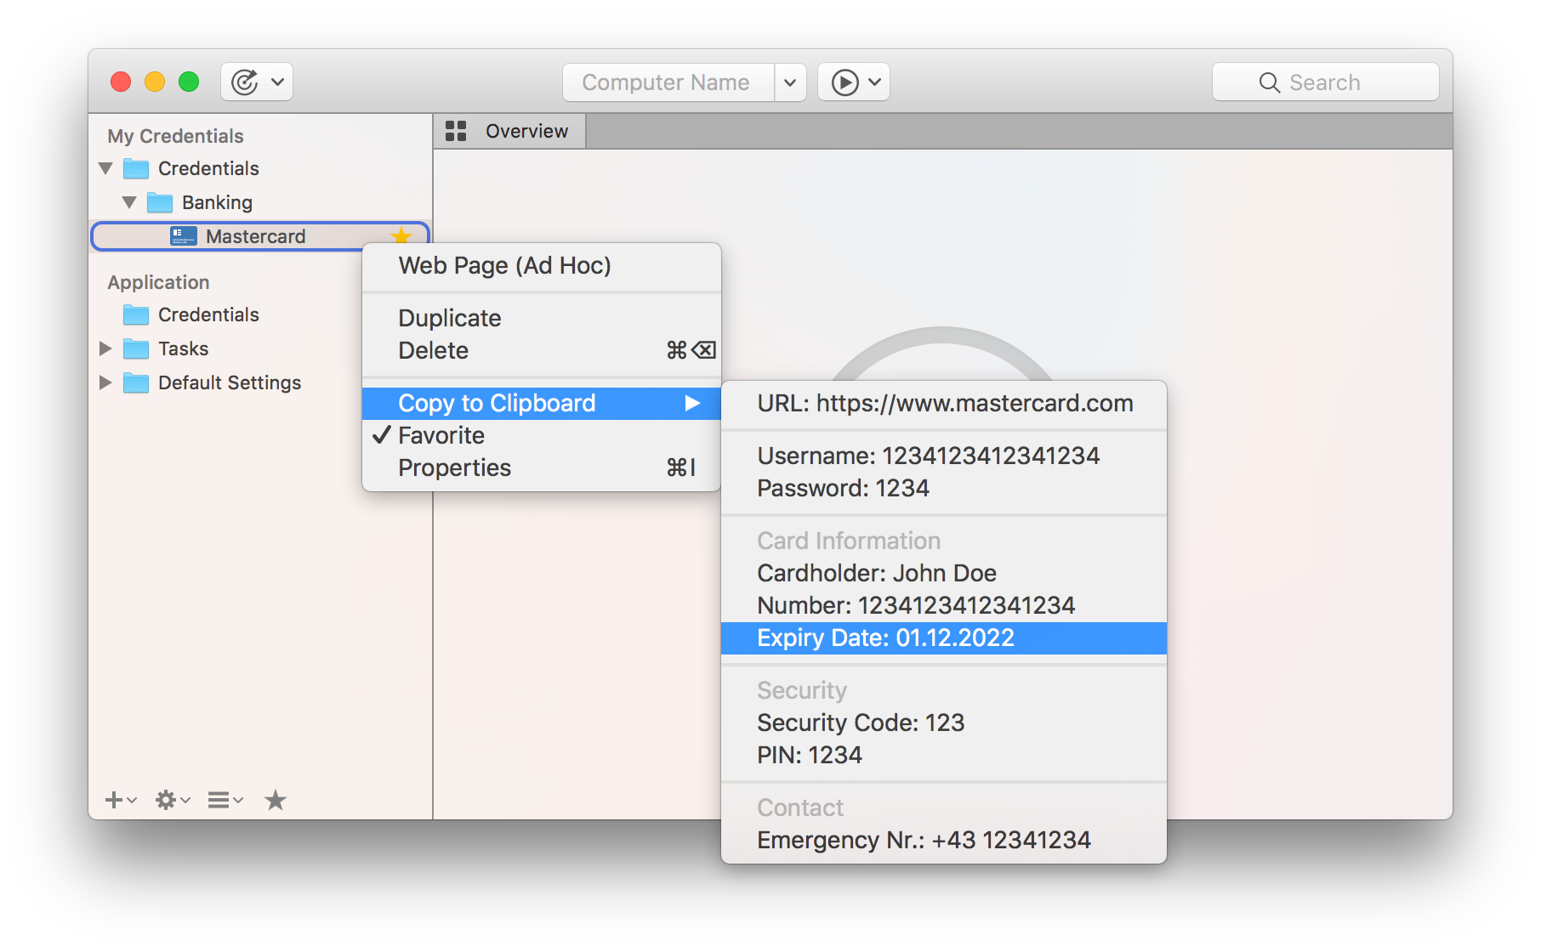The height and width of the screenshot is (952, 1541).
Task: Copy Username 1234123412341234
Action: pos(944,456)
